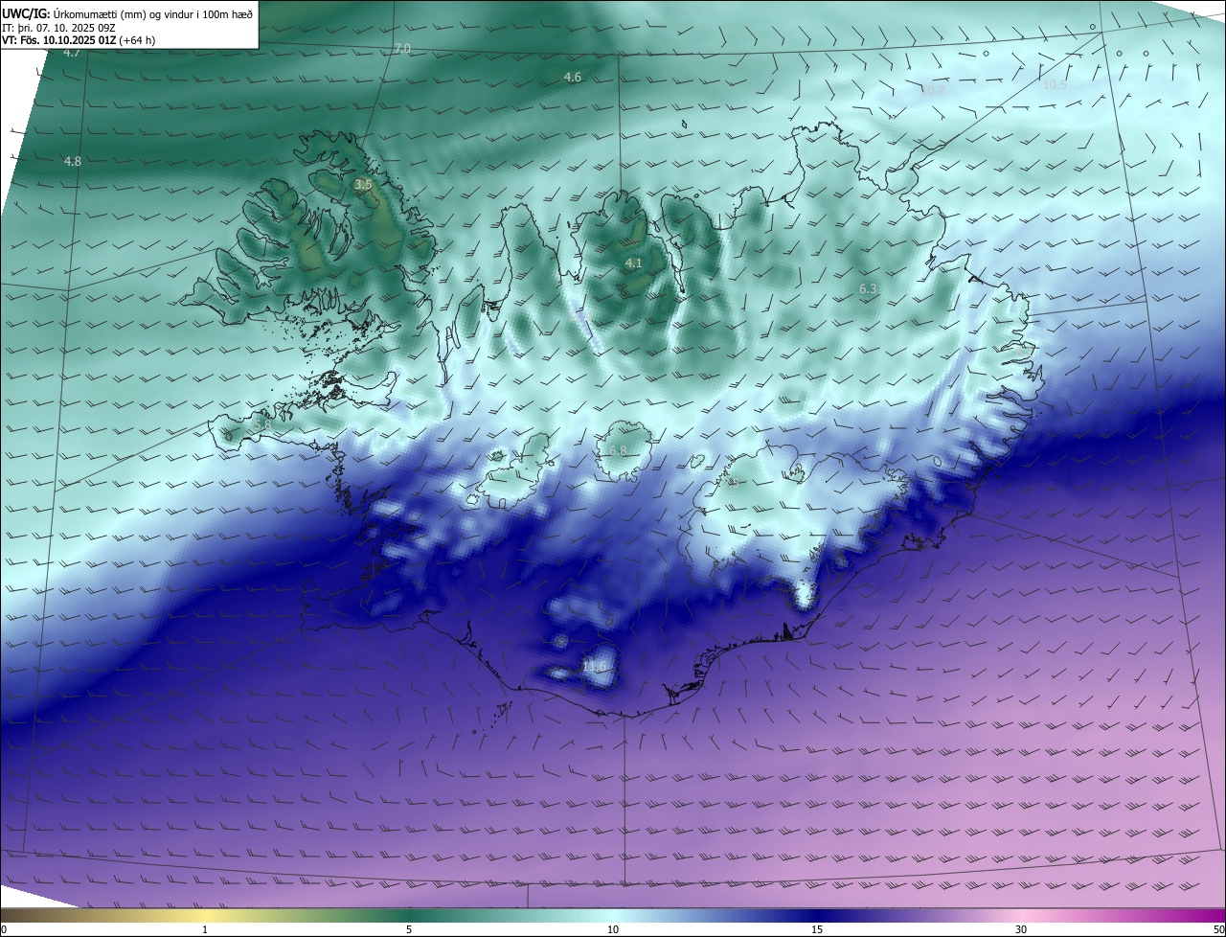Image resolution: width=1226 pixels, height=937 pixels.
Task: Click the 4.1 value label
Action: [633, 263]
